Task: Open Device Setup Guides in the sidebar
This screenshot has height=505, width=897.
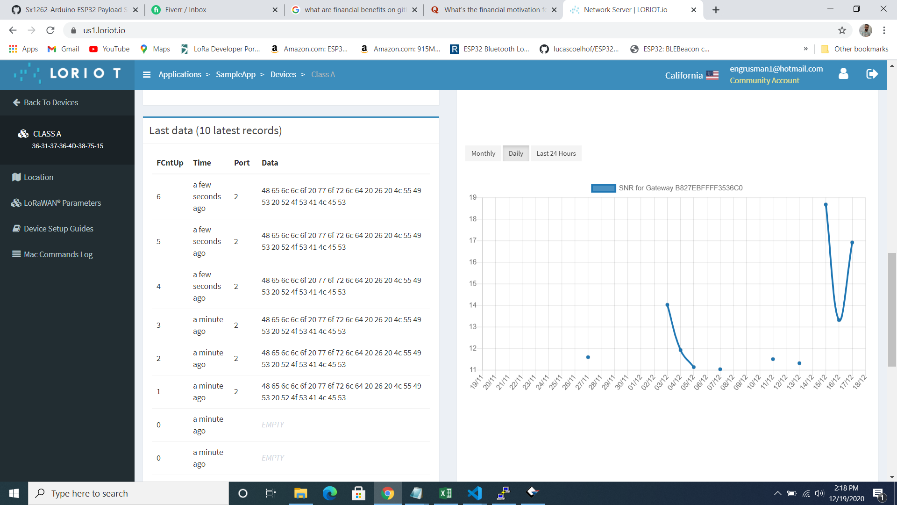Action: (x=58, y=229)
